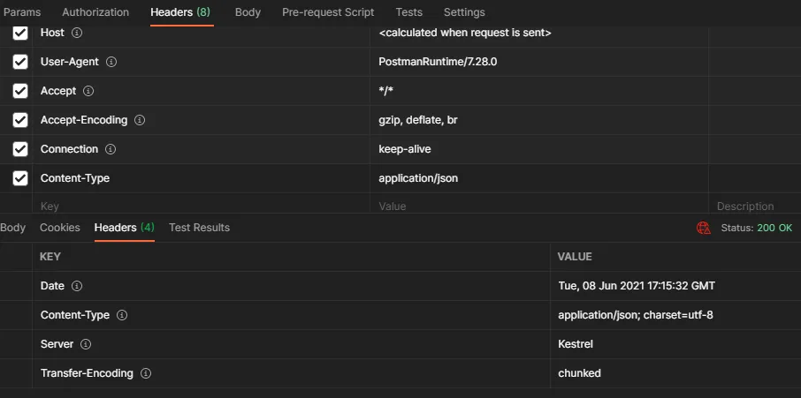Click the info icon next to Host
The width and height of the screenshot is (801, 398).
point(77,33)
